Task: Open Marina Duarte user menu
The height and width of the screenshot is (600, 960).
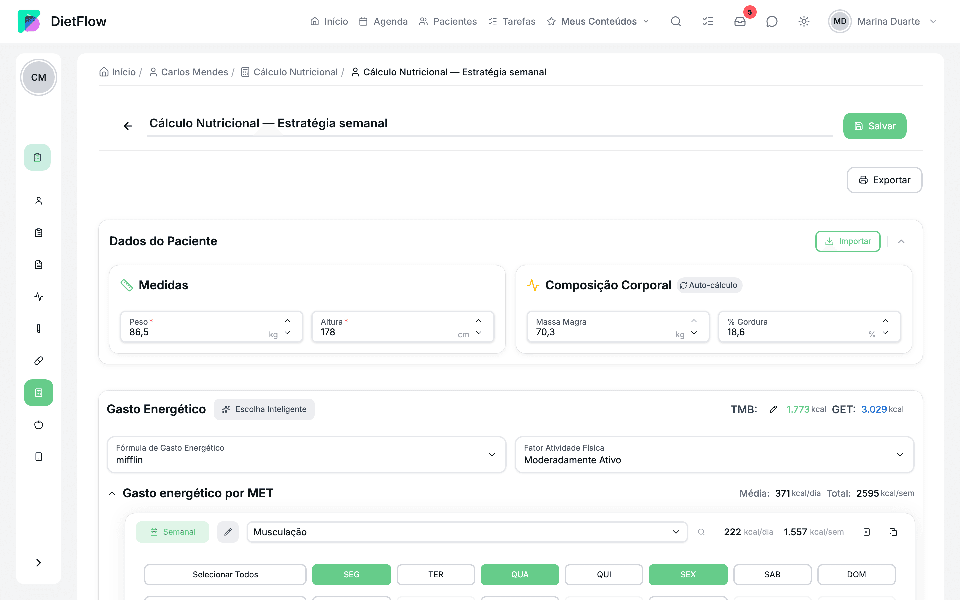Action: (x=883, y=21)
